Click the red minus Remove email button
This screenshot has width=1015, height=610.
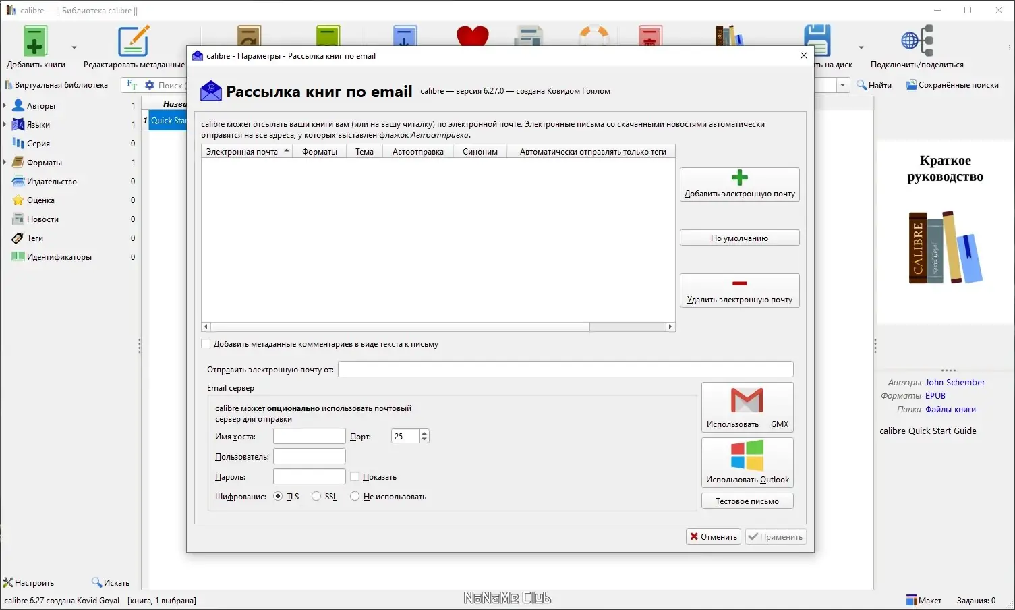(x=740, y=290)
